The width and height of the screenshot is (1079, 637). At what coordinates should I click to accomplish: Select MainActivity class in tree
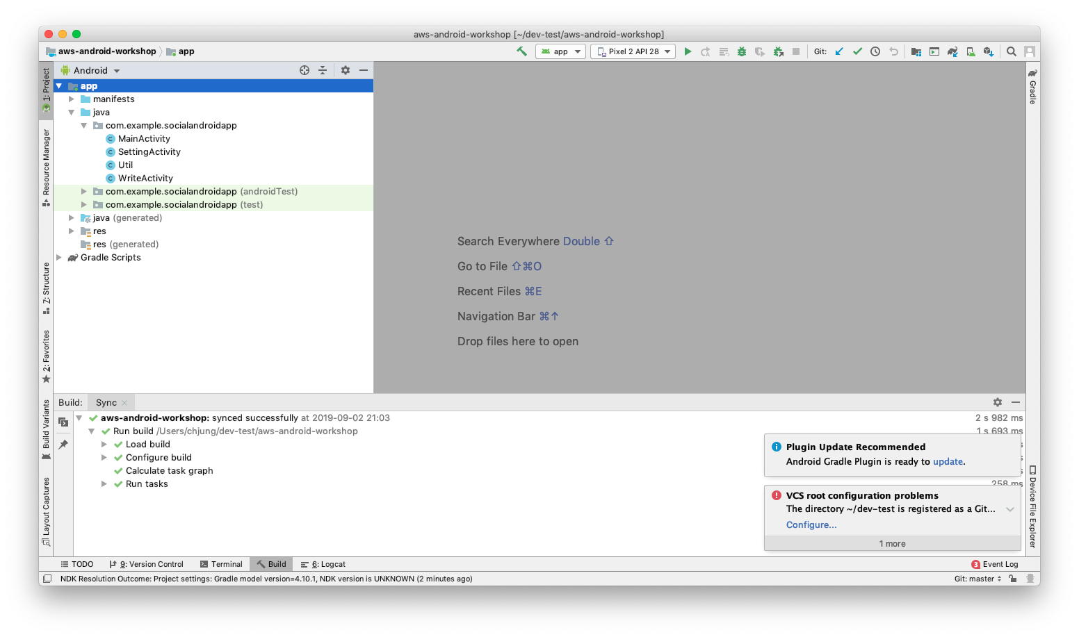pos(144,139)
